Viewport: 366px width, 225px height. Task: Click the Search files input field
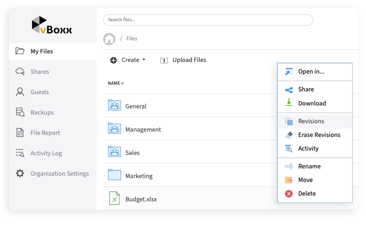[208, 20]
